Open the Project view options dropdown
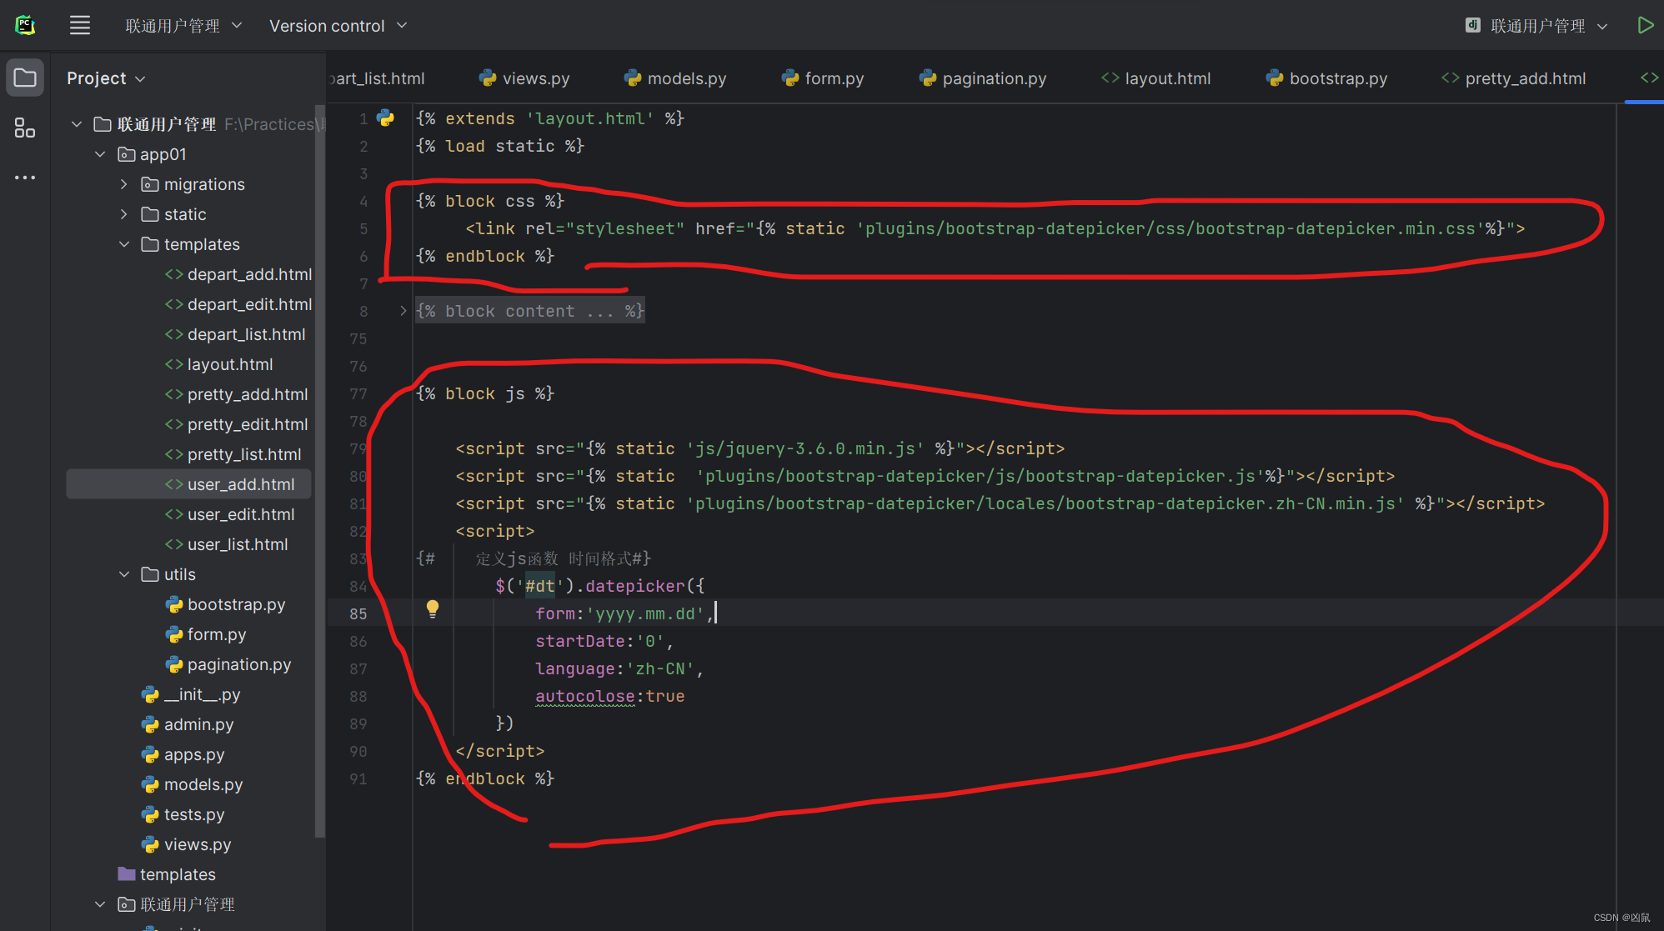 [x=106, y=78]
